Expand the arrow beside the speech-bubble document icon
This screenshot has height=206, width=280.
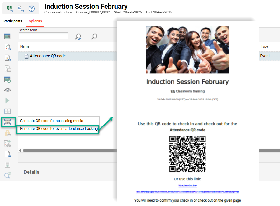13,58
